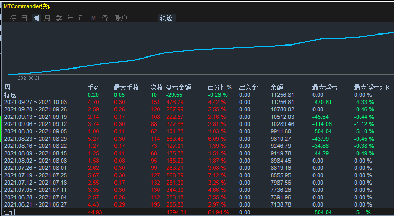The height and width of the screenshot is (216, 394).
Task: Click the 次数 column header
Action: tap(156, 87)
